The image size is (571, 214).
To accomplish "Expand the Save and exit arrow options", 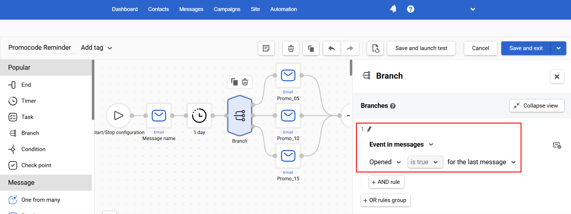I will (558, 48).
